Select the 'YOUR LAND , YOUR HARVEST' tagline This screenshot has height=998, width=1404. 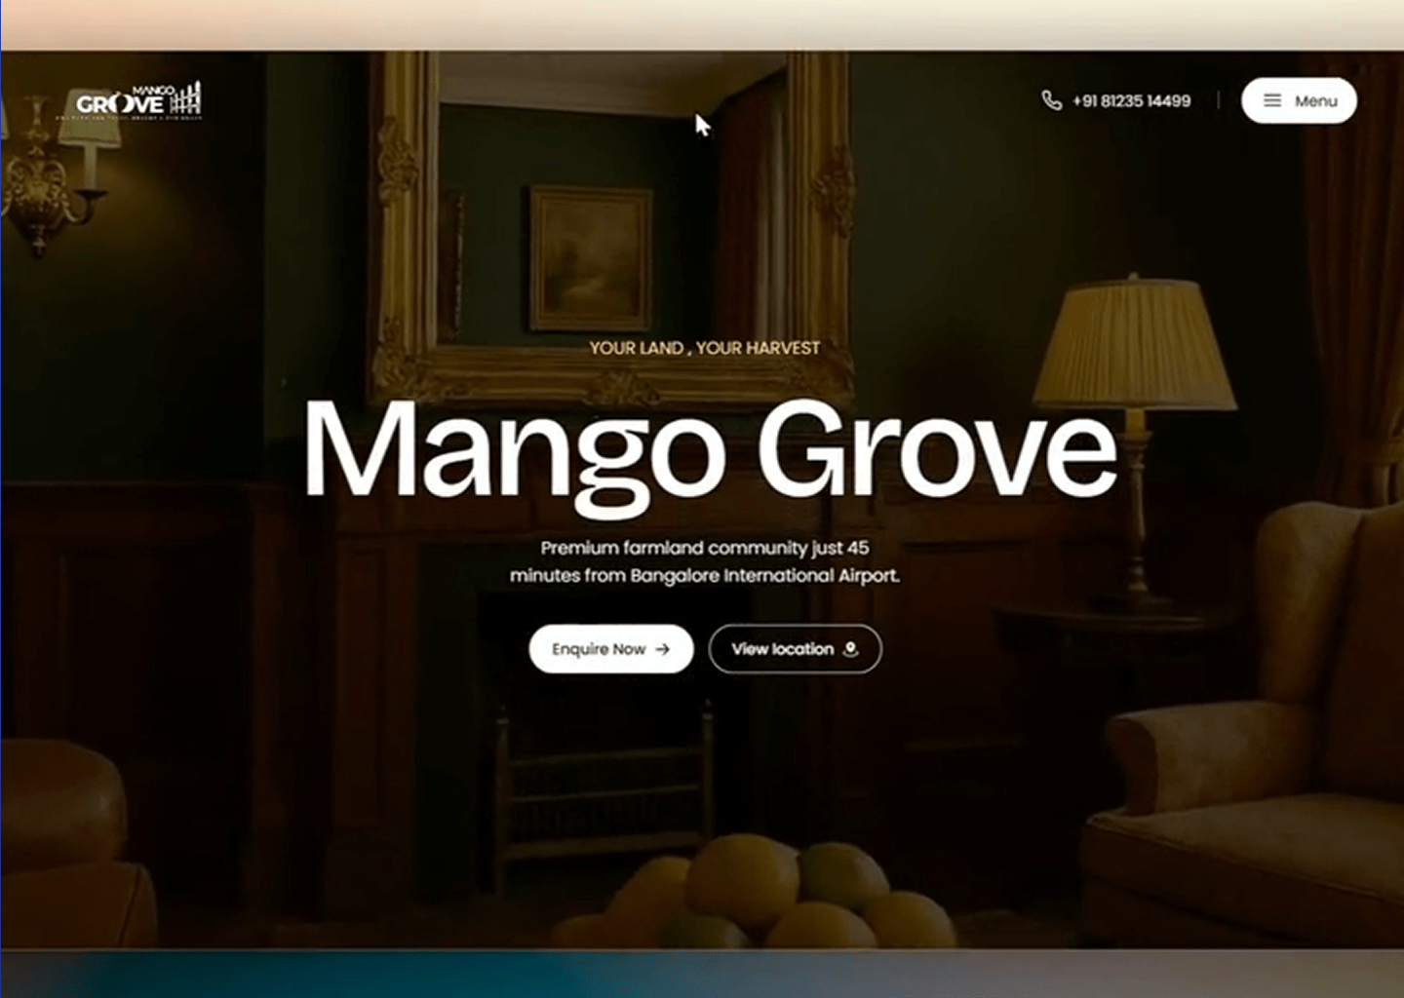coord(704,348)
